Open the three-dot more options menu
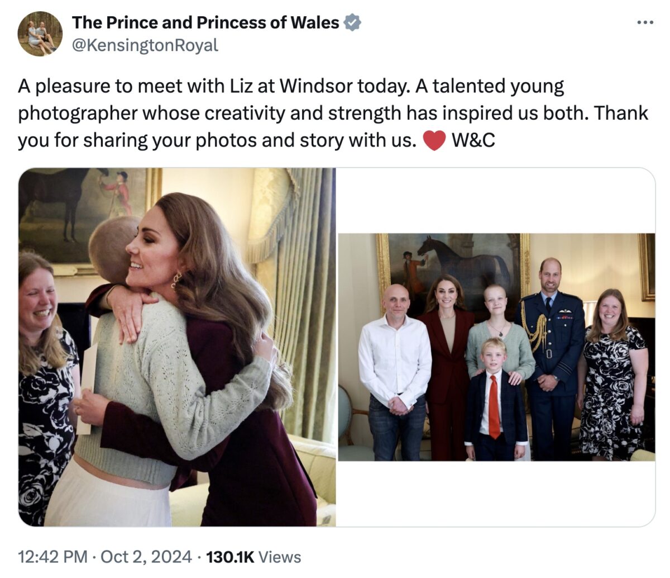Viewport: 670px width, 578px height. pyautogui.click(x=645, y=23)
